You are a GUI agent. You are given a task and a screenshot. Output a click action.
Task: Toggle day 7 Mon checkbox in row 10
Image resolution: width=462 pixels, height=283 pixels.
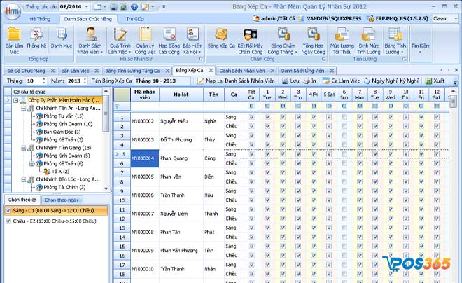pyautogui.click(x=360, y=200)
